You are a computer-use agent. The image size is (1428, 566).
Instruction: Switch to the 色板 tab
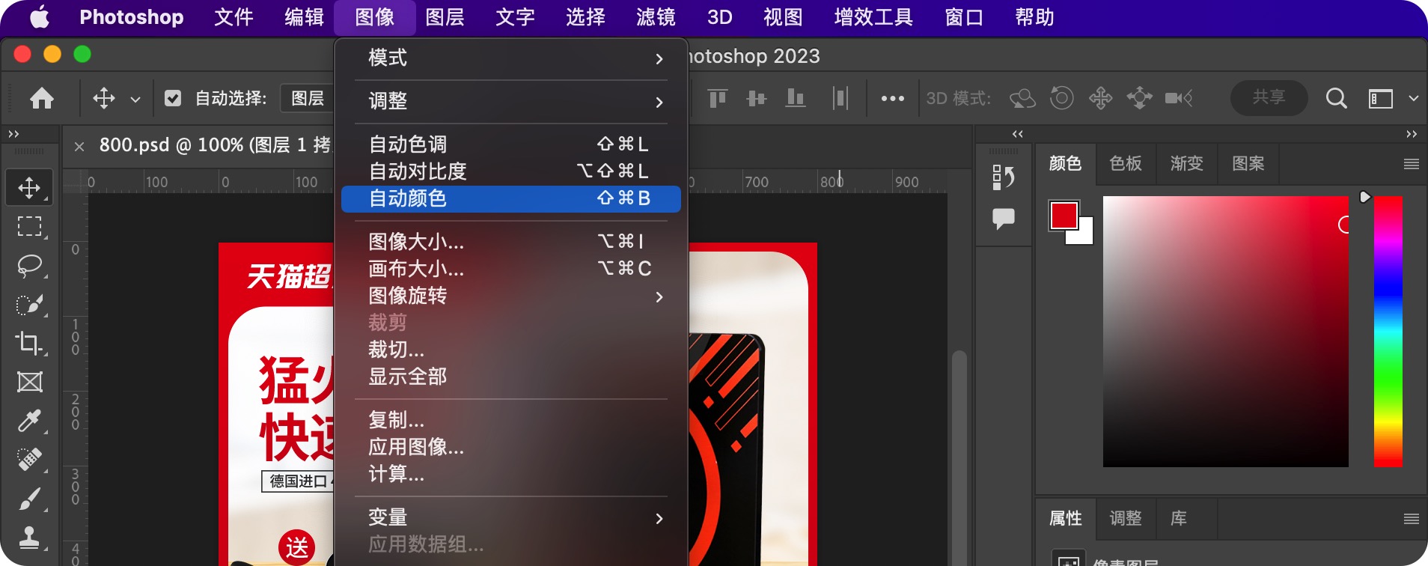pyautogui.click(x=1126, y=164)
